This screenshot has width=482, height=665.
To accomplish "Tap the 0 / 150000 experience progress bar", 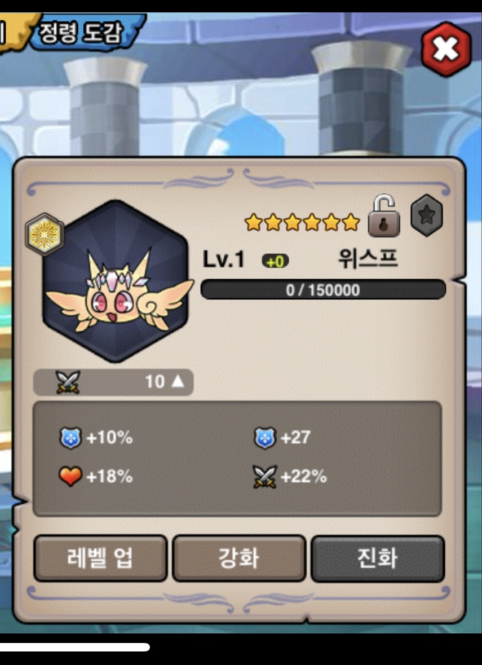I will point(323,290).
